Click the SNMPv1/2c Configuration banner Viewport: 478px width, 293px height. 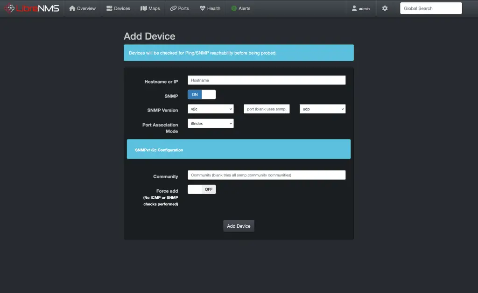click(239, 149)
